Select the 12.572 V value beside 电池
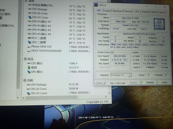 point(74,68)
